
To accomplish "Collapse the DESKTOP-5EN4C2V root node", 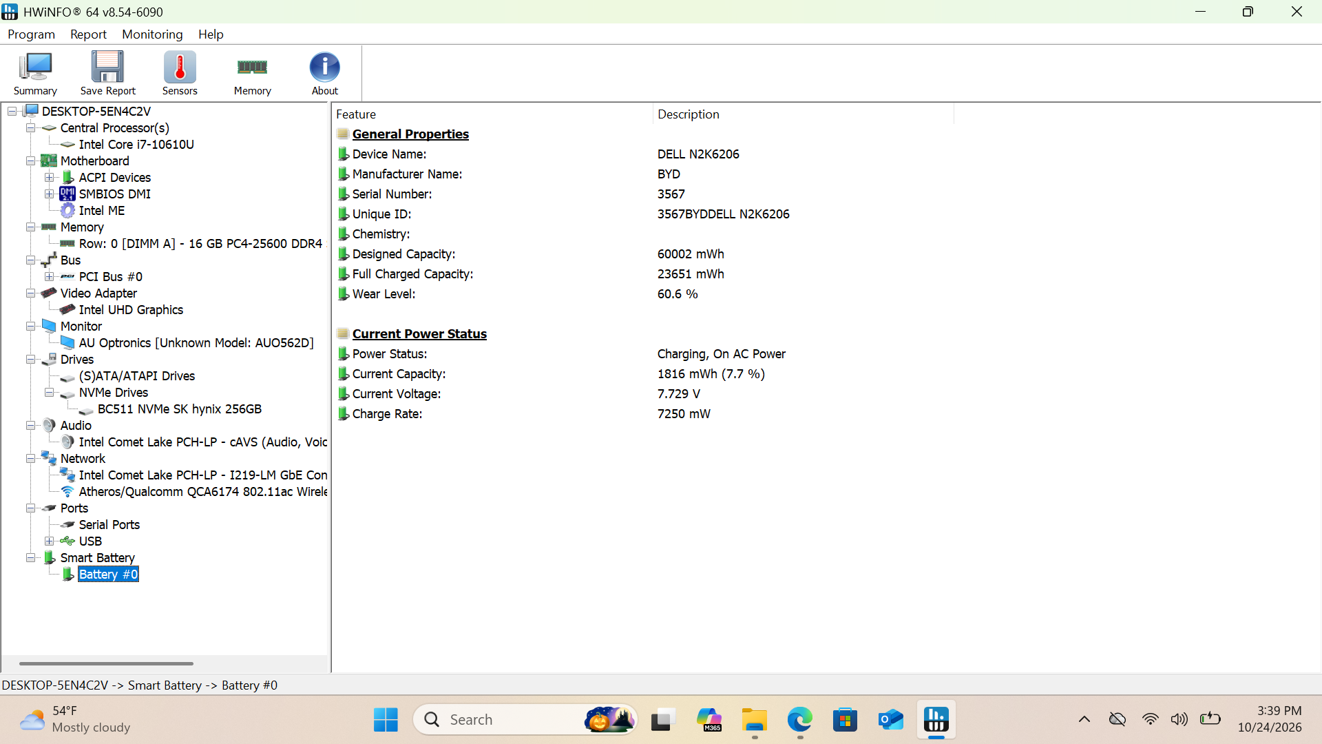I will tap(12, 112).
